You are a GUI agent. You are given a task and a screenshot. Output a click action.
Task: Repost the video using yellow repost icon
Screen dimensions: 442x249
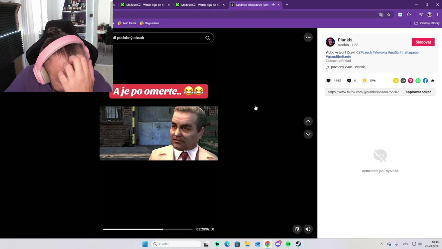click(x=396, y=81)
